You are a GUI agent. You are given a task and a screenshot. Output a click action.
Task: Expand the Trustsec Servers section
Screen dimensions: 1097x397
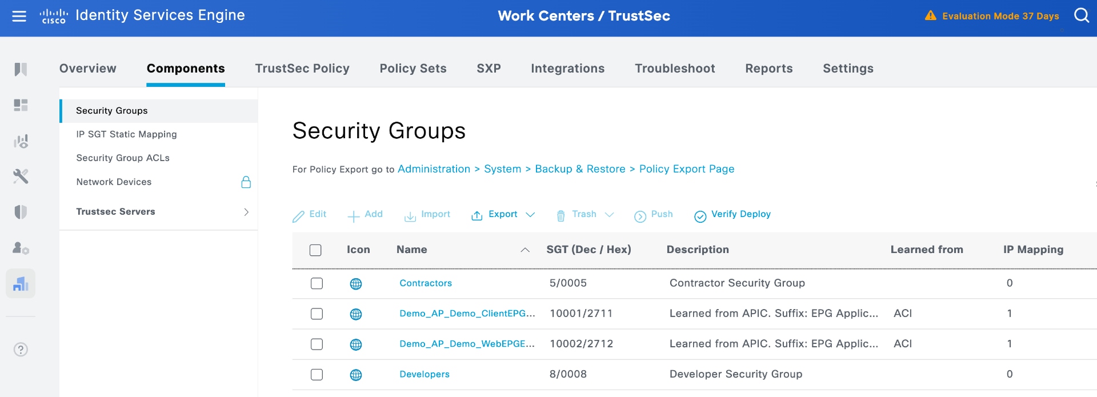tap(246, 212)
